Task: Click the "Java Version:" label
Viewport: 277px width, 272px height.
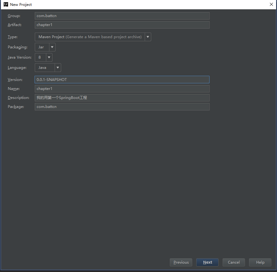Action: [x=20, y=57]
